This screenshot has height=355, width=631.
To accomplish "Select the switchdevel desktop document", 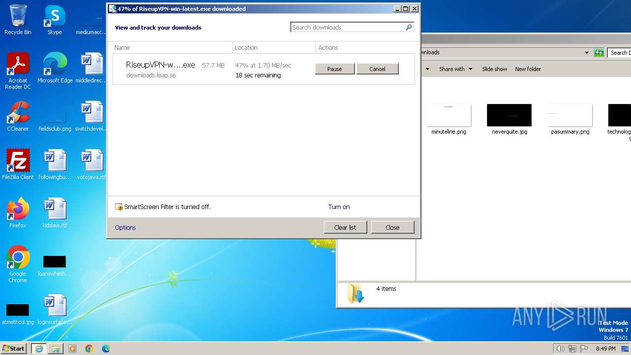I will [92, 116].
